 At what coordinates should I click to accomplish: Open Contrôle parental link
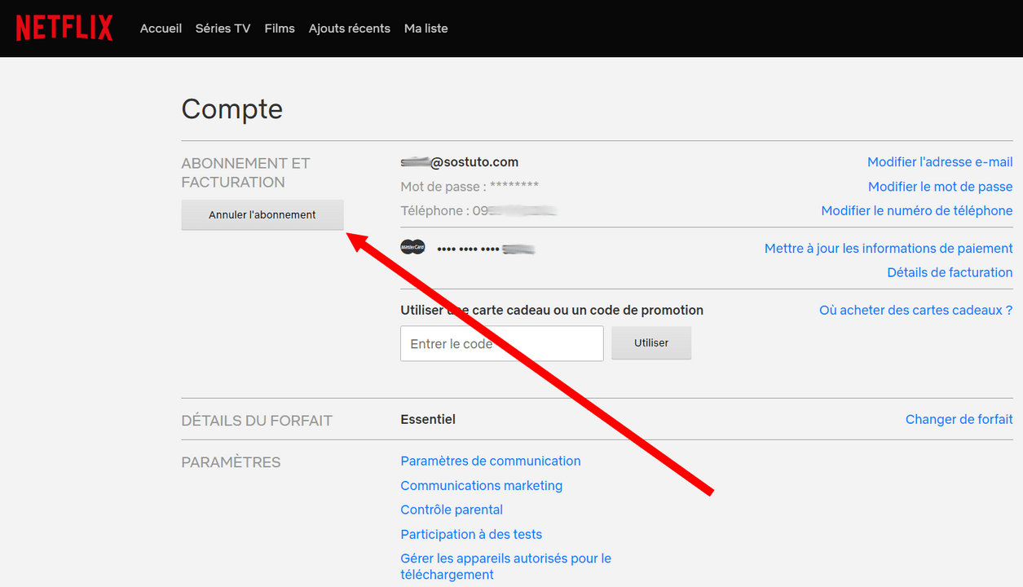pyautogui.click(x=452, y=510)
